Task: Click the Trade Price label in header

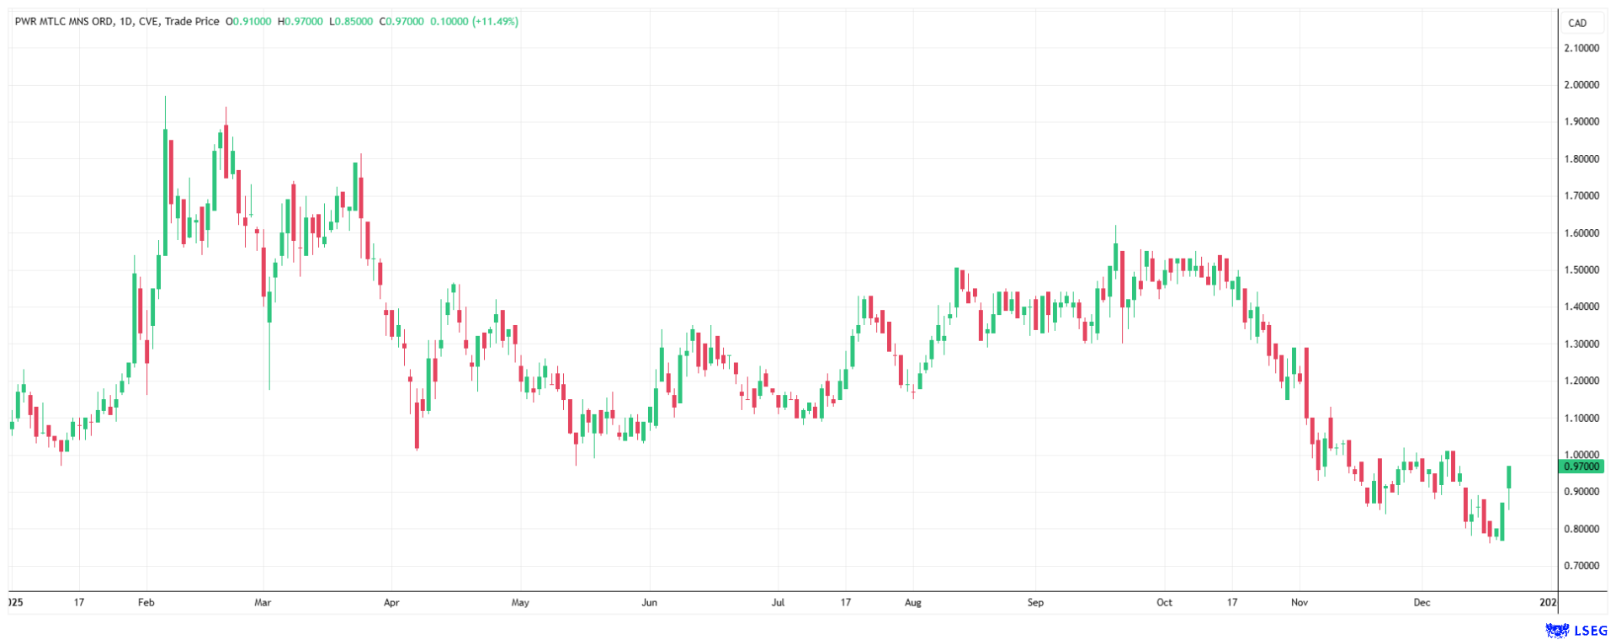Action: [192, 21]
